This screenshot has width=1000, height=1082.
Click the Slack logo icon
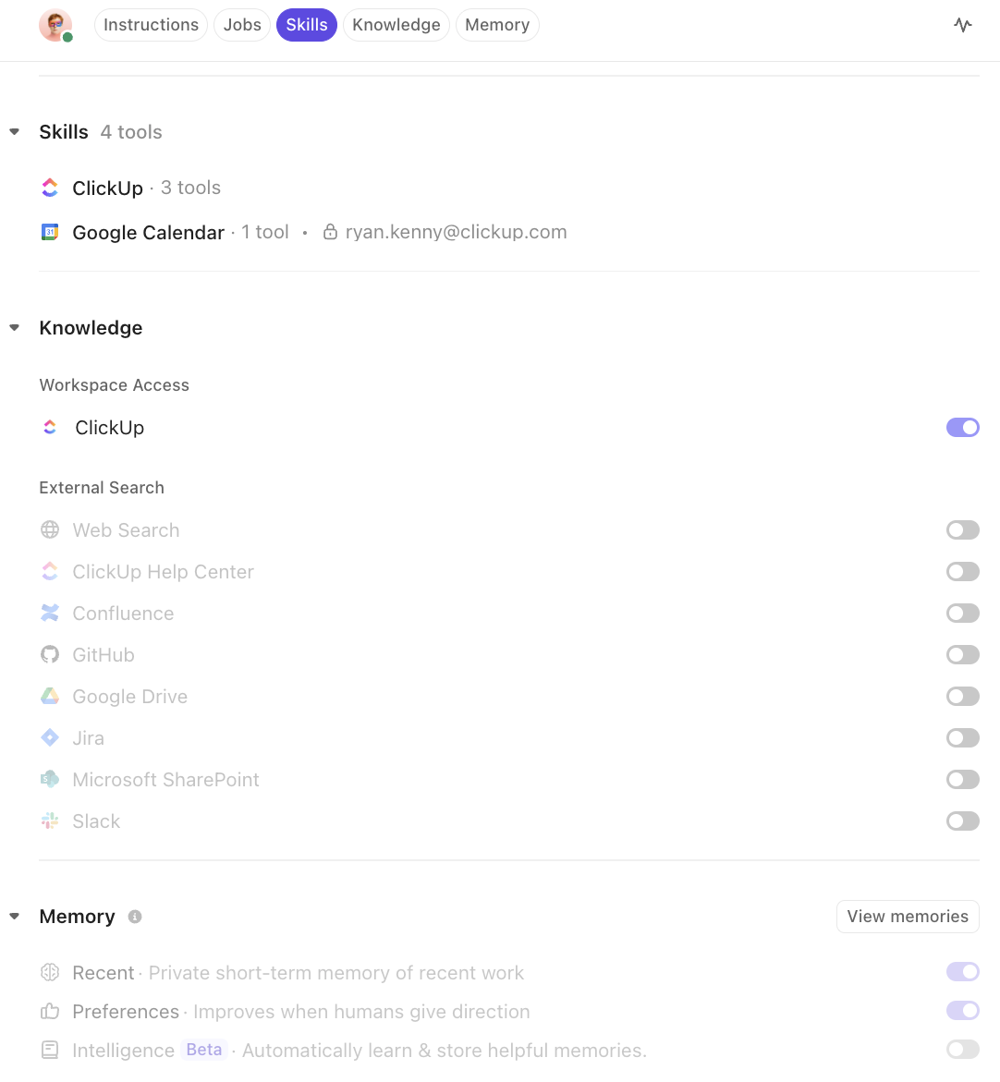click(x=50, y=821)
